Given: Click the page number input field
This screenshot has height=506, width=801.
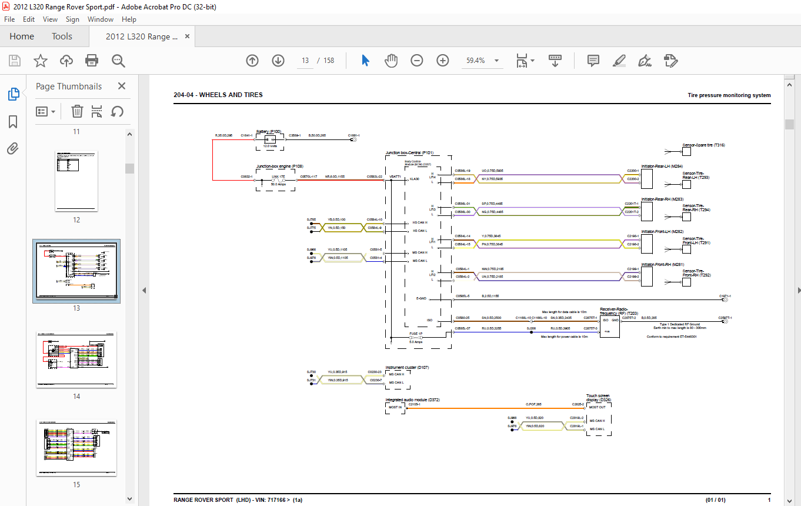Looking at the screenshot, I should (305, 61).
